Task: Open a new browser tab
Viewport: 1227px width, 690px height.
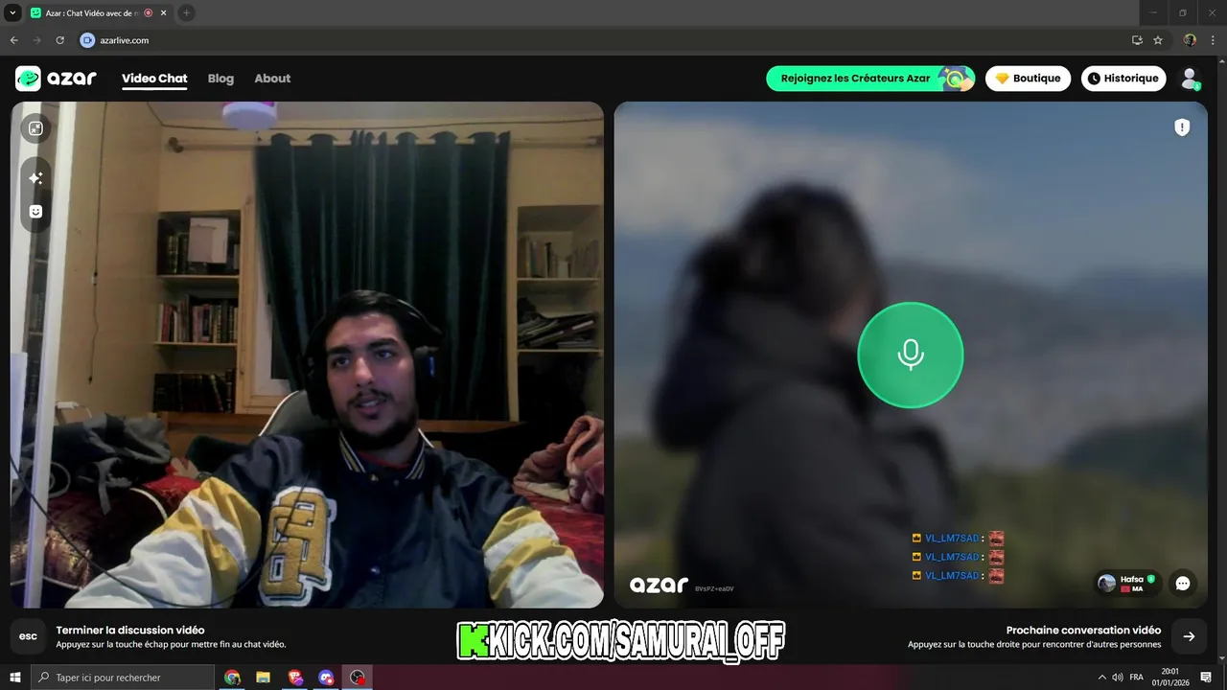Action: point(187,13)
